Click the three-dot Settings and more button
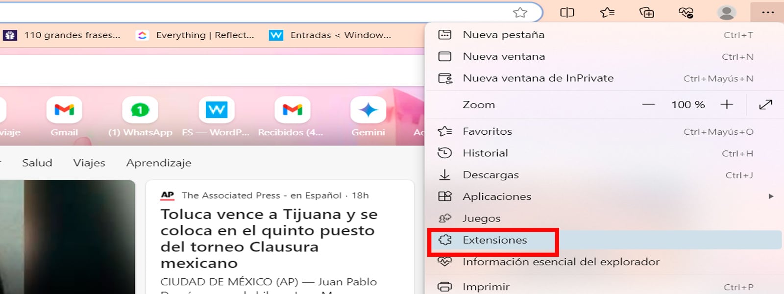784x294 pixels. (x=768, y=12)
